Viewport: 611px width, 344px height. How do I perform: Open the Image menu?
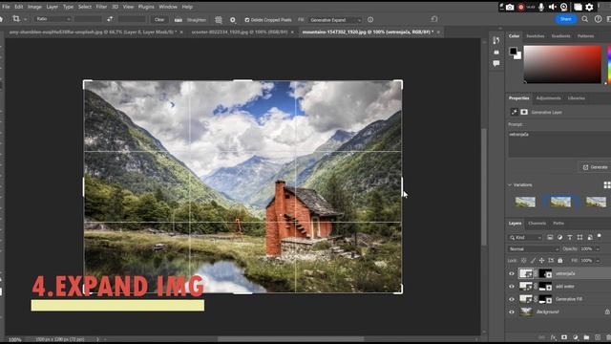[34, 7]
